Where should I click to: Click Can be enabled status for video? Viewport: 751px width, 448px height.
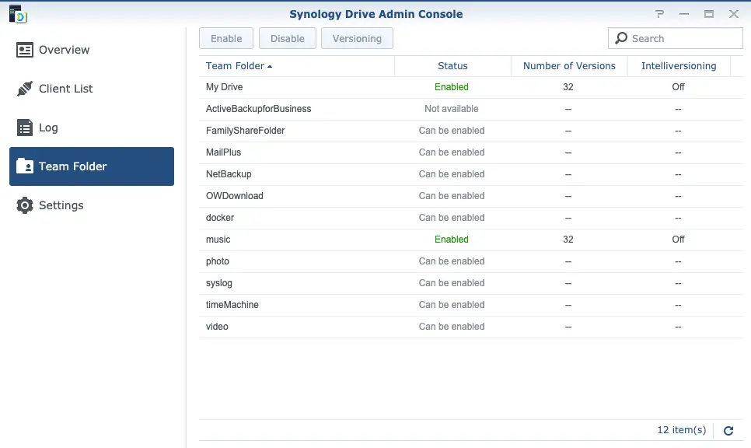452,327
